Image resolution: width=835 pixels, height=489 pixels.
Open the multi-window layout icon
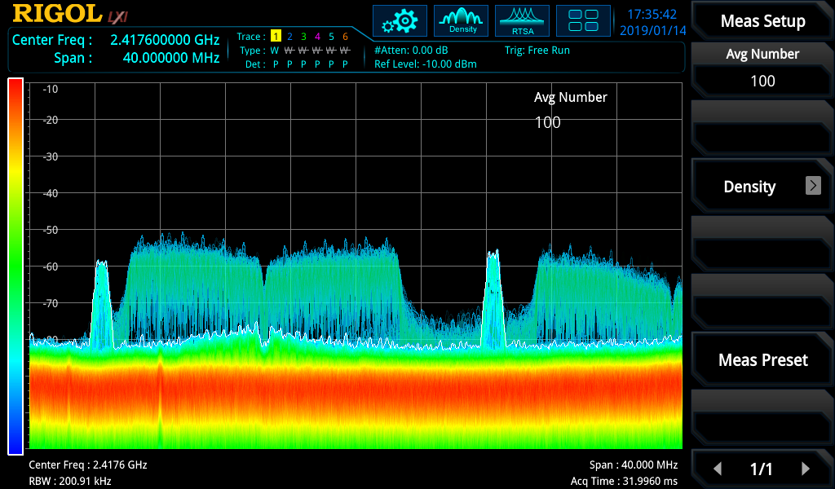pyautogui.click(x=583, y=21)
